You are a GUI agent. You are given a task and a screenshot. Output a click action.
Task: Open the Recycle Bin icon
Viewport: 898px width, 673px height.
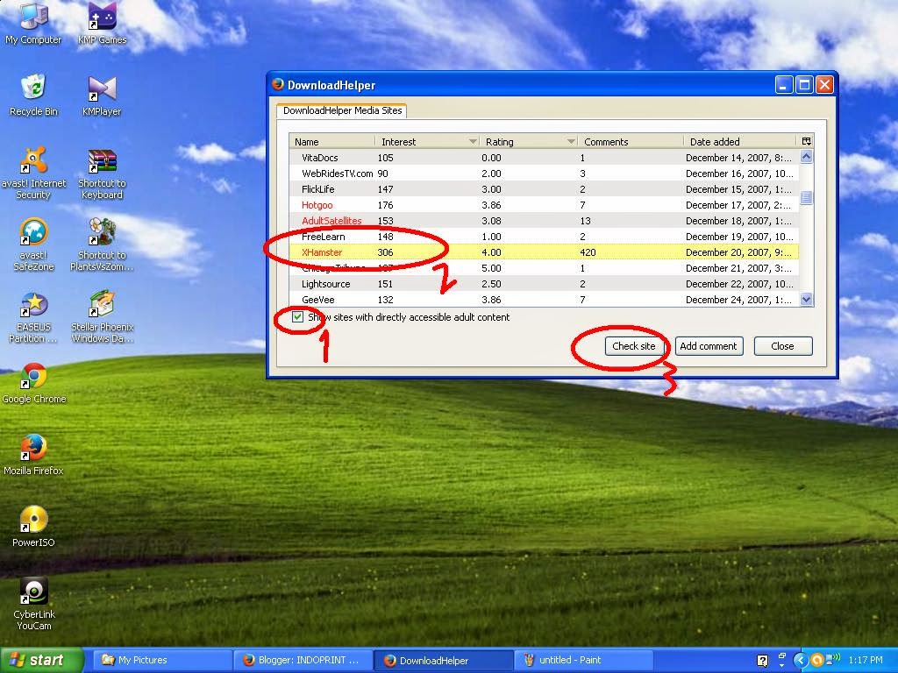click(33, 95)
